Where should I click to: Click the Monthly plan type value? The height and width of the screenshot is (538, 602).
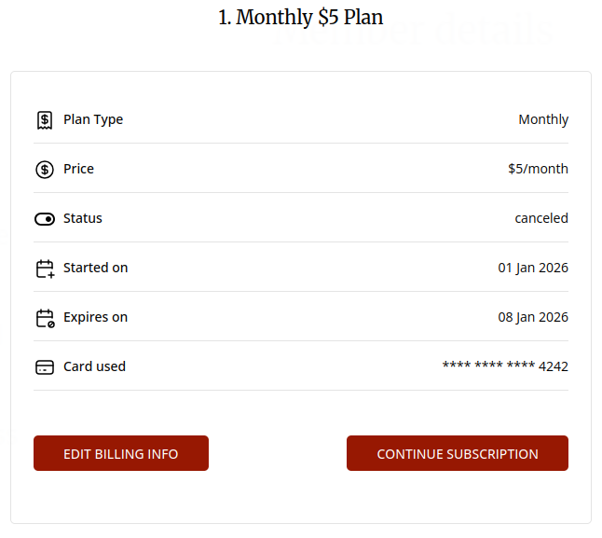(543, 119)
